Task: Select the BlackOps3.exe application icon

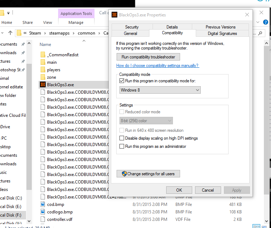Action: click(43, 85)
